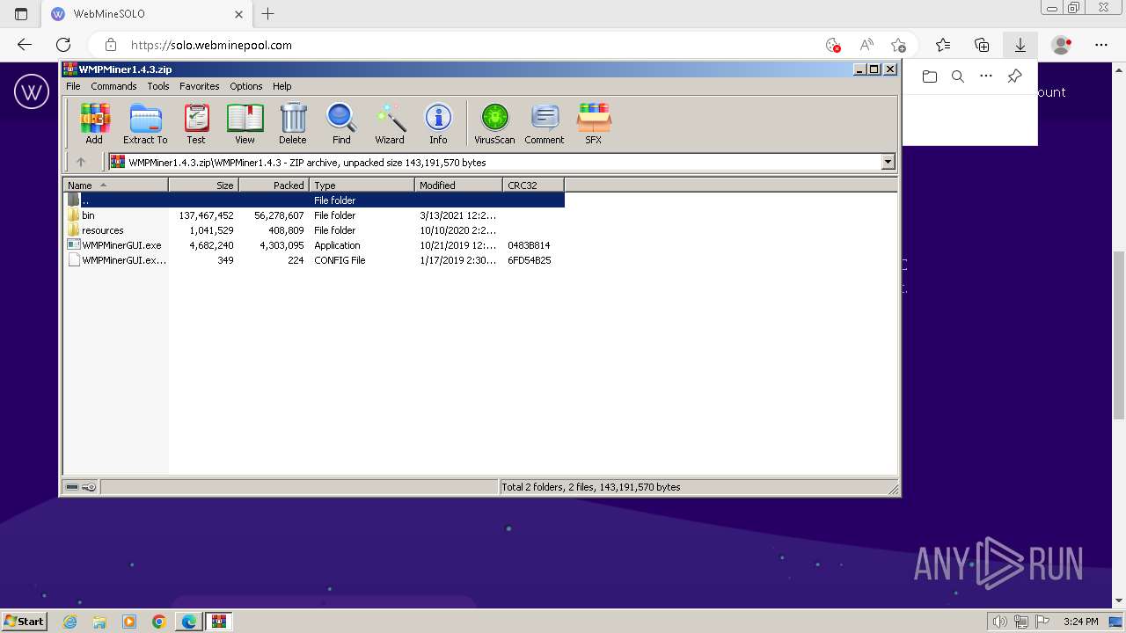Open the Wizard wand icon
Image resolution: width=1126 pixels, height=633 pixels.
pyautogui.click(x=390, y=123)
